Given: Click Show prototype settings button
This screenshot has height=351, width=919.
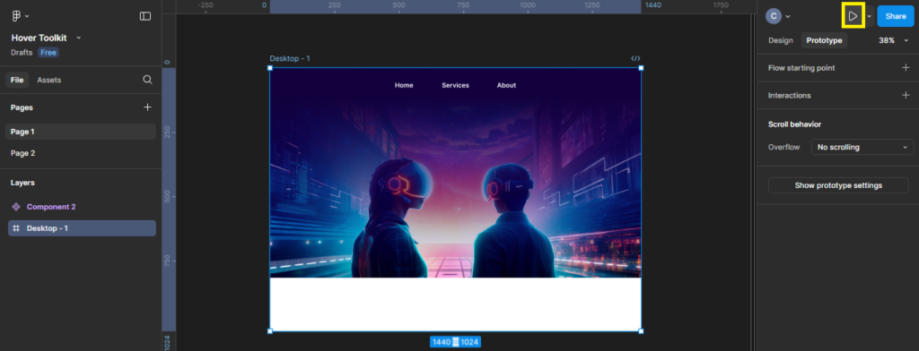Looking at the screenshot, I should click(838, 185).
